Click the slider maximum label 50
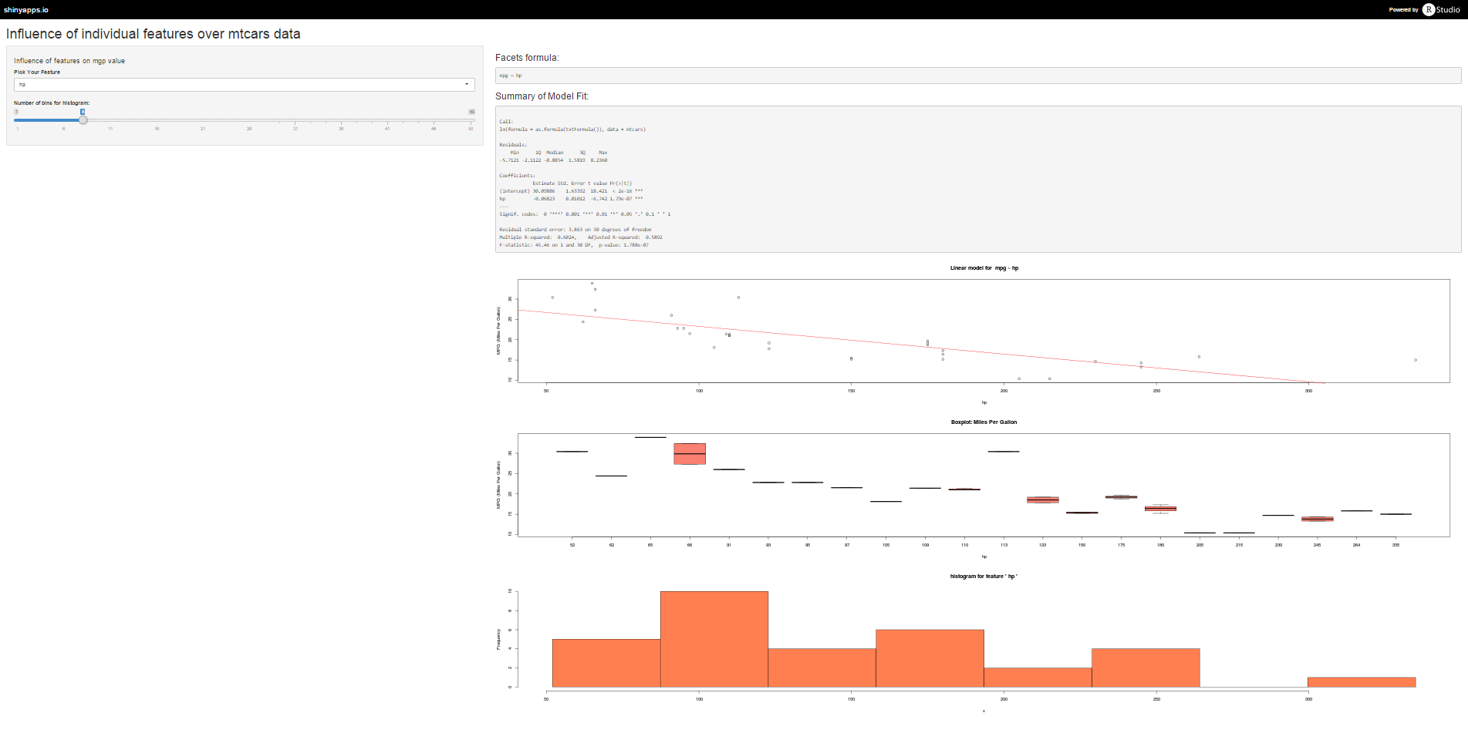 pyautogui.click(x=471, y=112)
